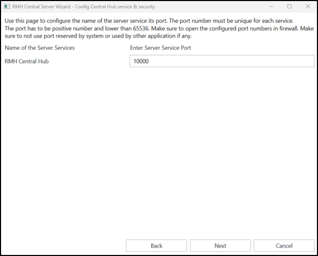
Task: Close the wizard window
Action: tap(308, 6)
